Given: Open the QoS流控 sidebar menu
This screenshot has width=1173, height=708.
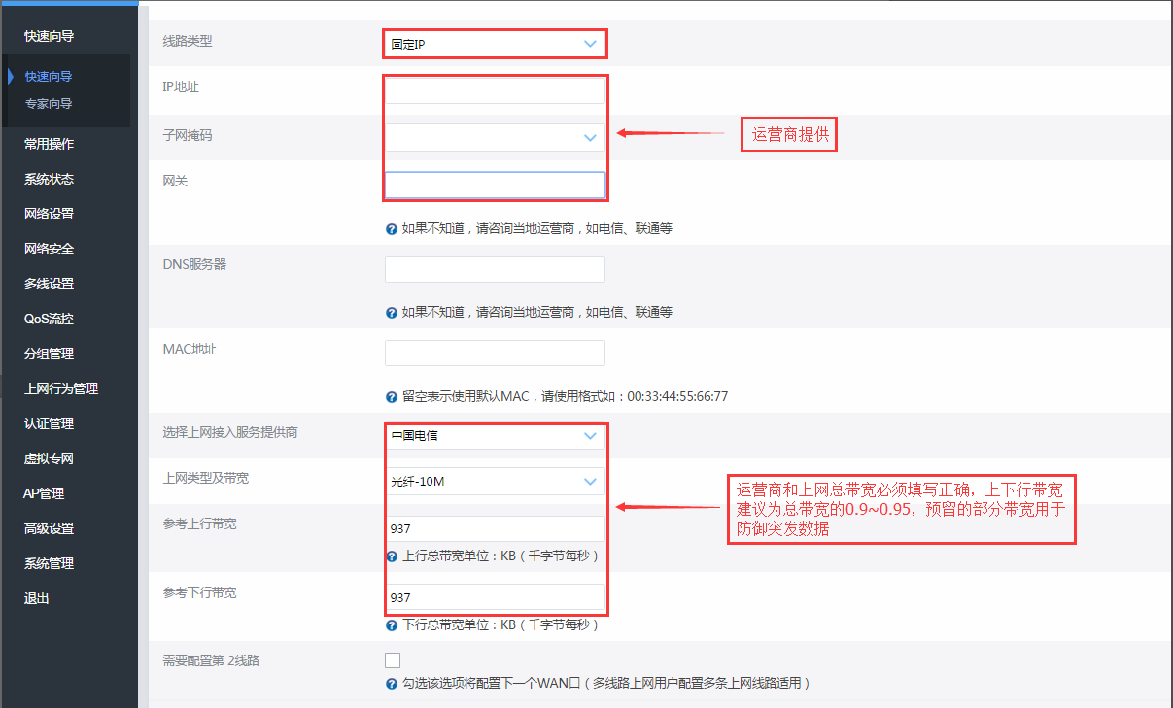Looking at the screenshot, I should pos(50,319).
